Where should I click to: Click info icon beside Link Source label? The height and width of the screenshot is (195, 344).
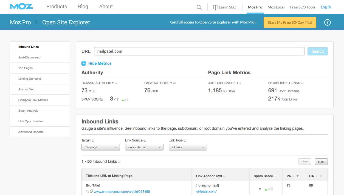coord(145,141)
